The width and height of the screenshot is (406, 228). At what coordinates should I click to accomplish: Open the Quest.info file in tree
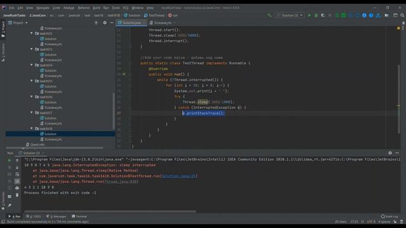click(x=36, y=144)
